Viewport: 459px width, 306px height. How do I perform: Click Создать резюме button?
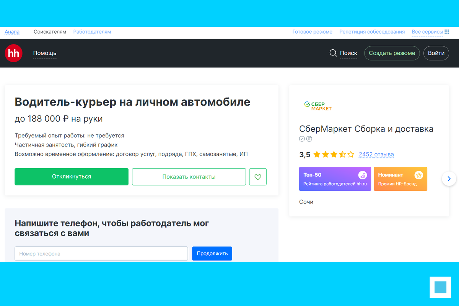392,53
